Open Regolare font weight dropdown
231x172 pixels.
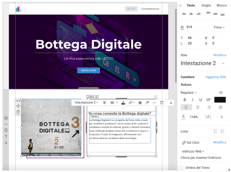[x=189, y=93]
